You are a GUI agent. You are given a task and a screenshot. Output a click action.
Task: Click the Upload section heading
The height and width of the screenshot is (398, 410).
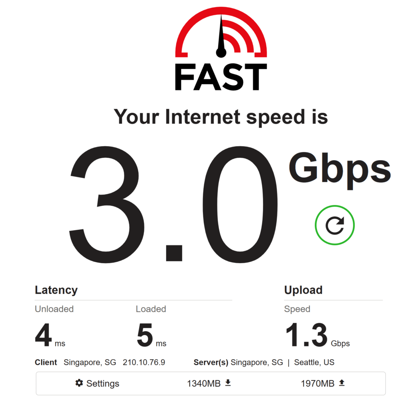pos(303,290)
